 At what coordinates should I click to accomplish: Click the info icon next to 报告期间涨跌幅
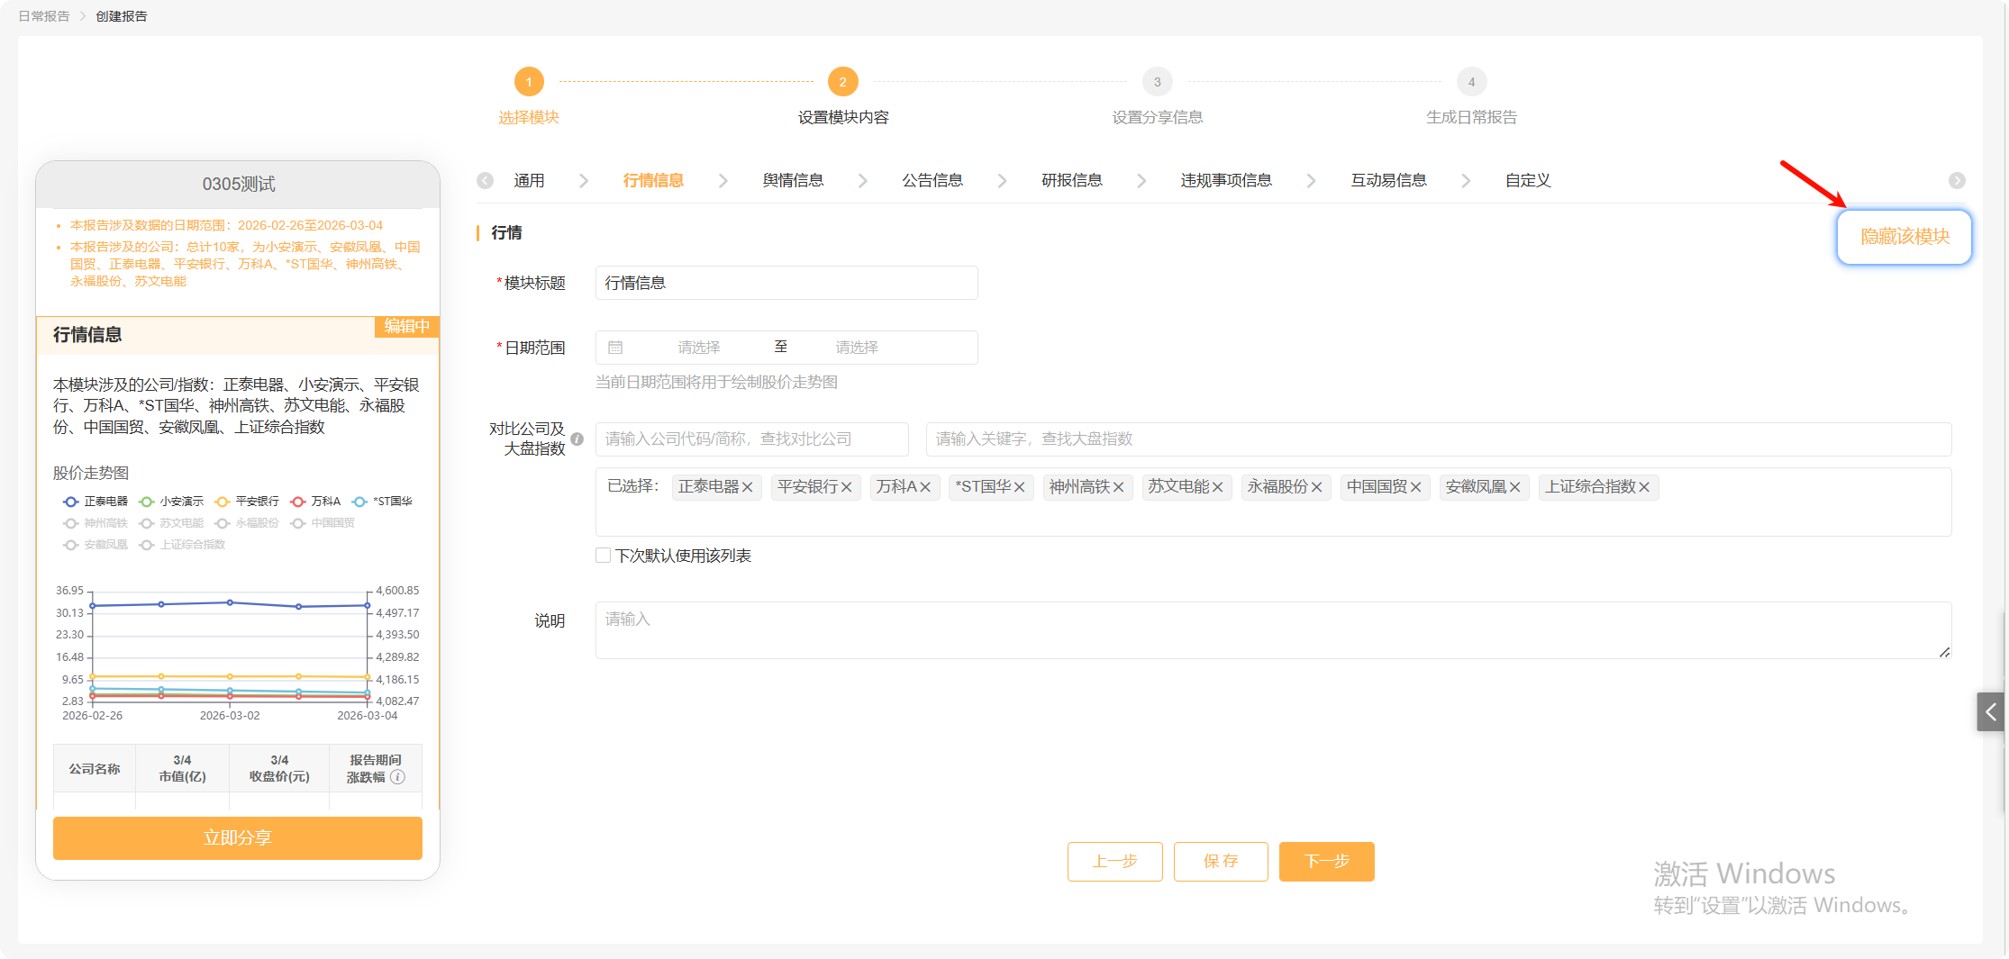[398, 777]
